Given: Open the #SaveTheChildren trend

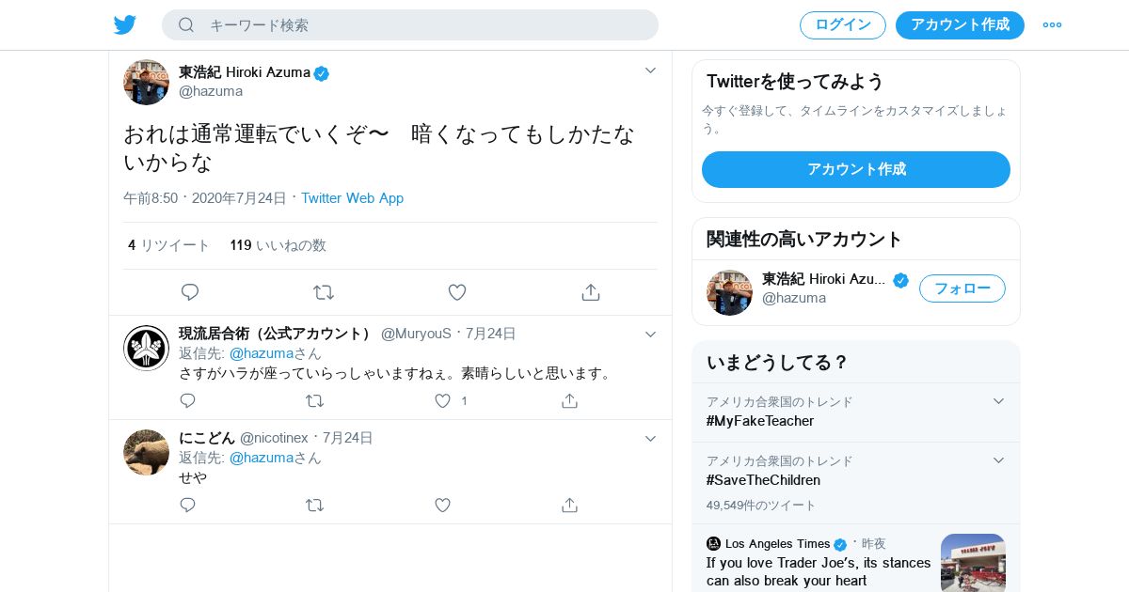Looking at the screenshot, I should coord(763,480).
